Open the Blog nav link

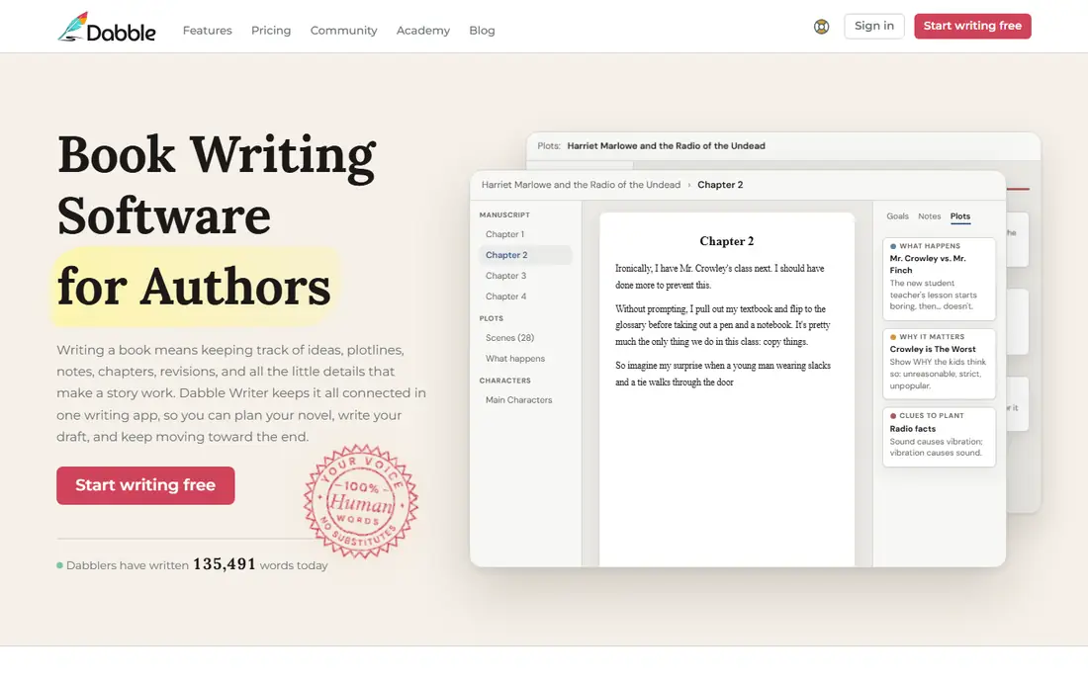coord(483,31)
